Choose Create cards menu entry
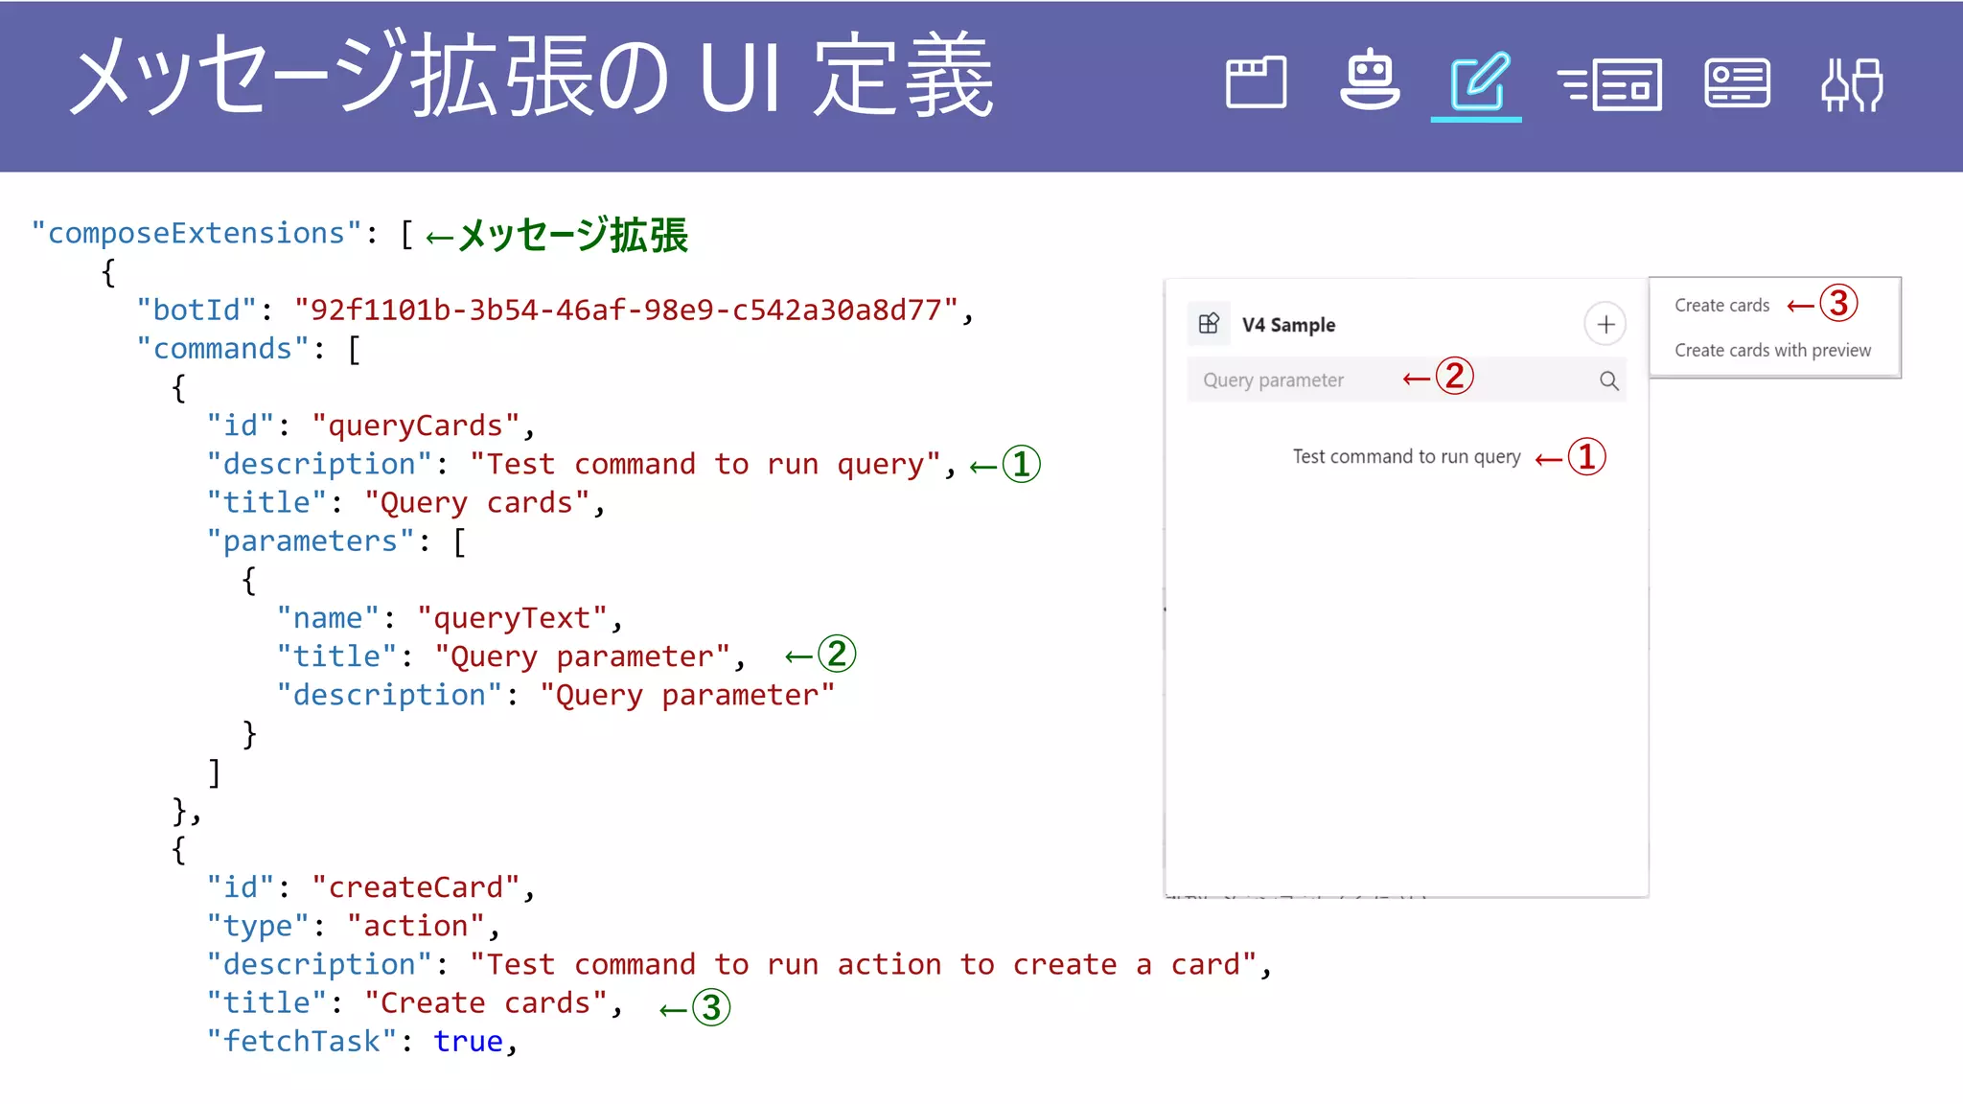 [1721, 306]
